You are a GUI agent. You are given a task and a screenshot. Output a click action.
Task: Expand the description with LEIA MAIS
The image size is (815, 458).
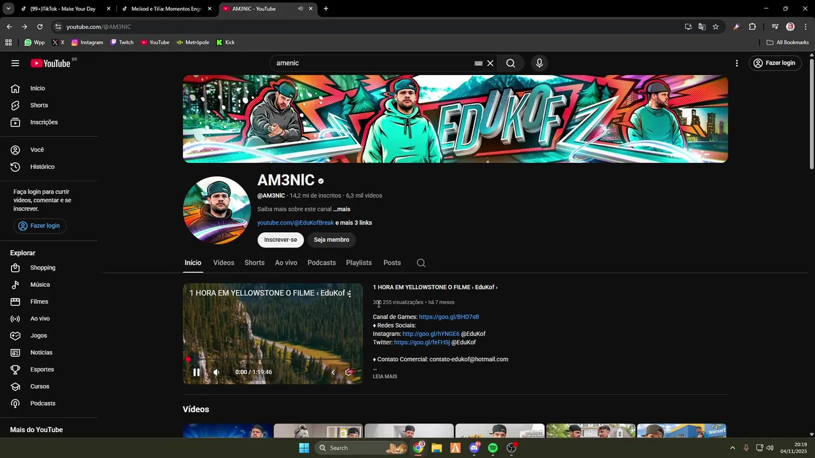click(x=385, y=377)
